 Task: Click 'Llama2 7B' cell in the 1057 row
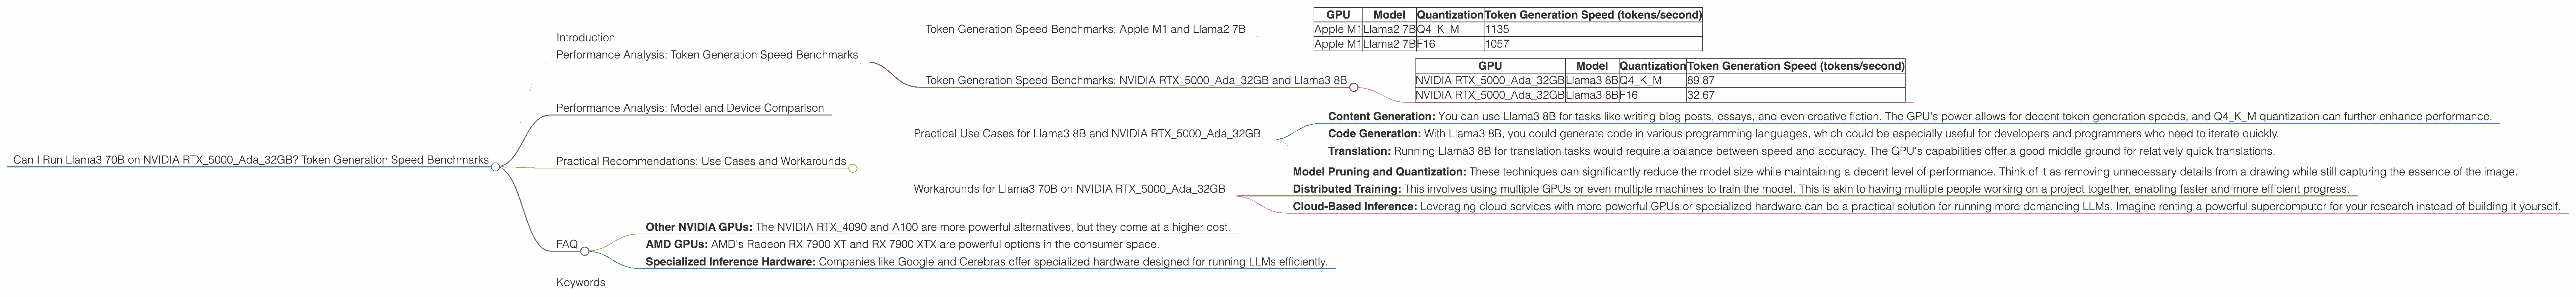click(x=1390, y=44)
